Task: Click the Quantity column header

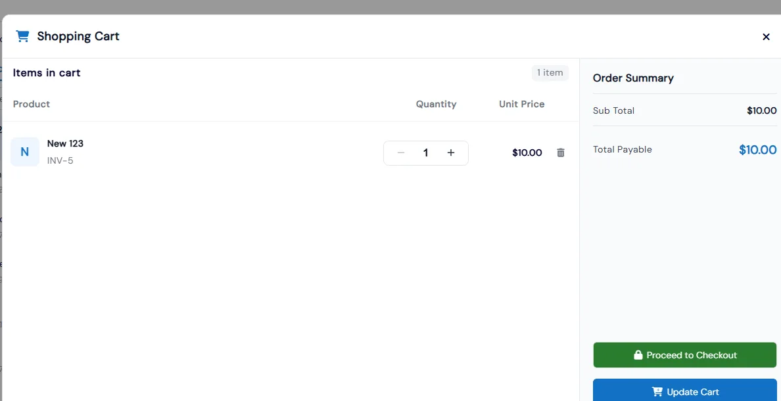Action: click(x=437, y=104)
